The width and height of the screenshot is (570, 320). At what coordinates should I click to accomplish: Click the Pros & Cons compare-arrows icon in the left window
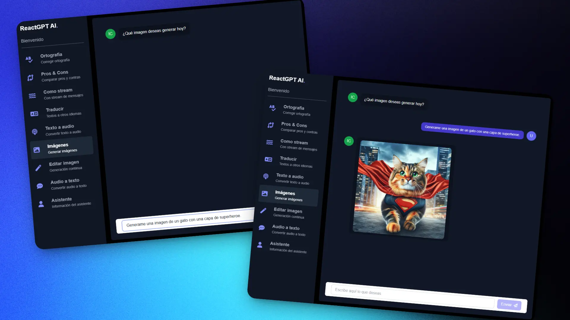pos(30,78)
